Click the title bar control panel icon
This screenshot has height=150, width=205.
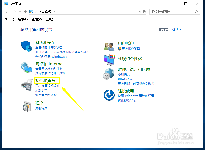[6, 4]
